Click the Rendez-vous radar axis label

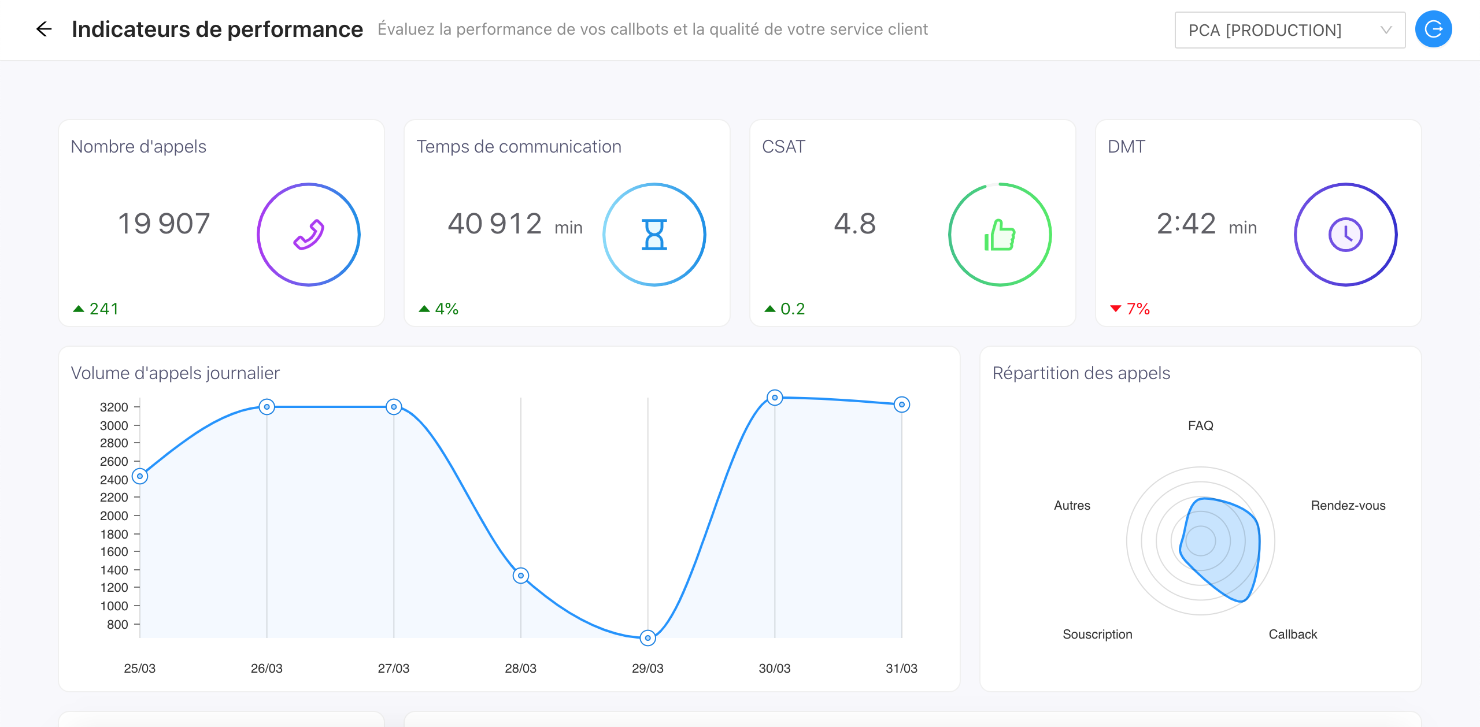pyautogui.click(x=1348, y=505)
